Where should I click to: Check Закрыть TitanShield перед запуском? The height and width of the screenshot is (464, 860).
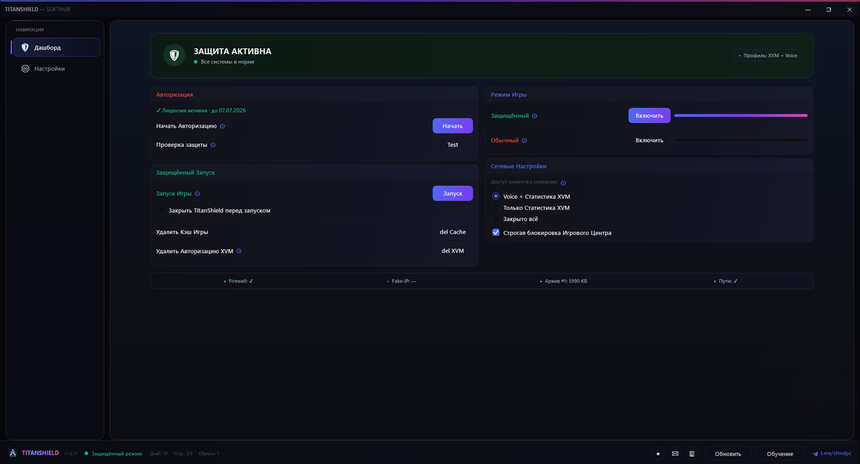point(161,210)
